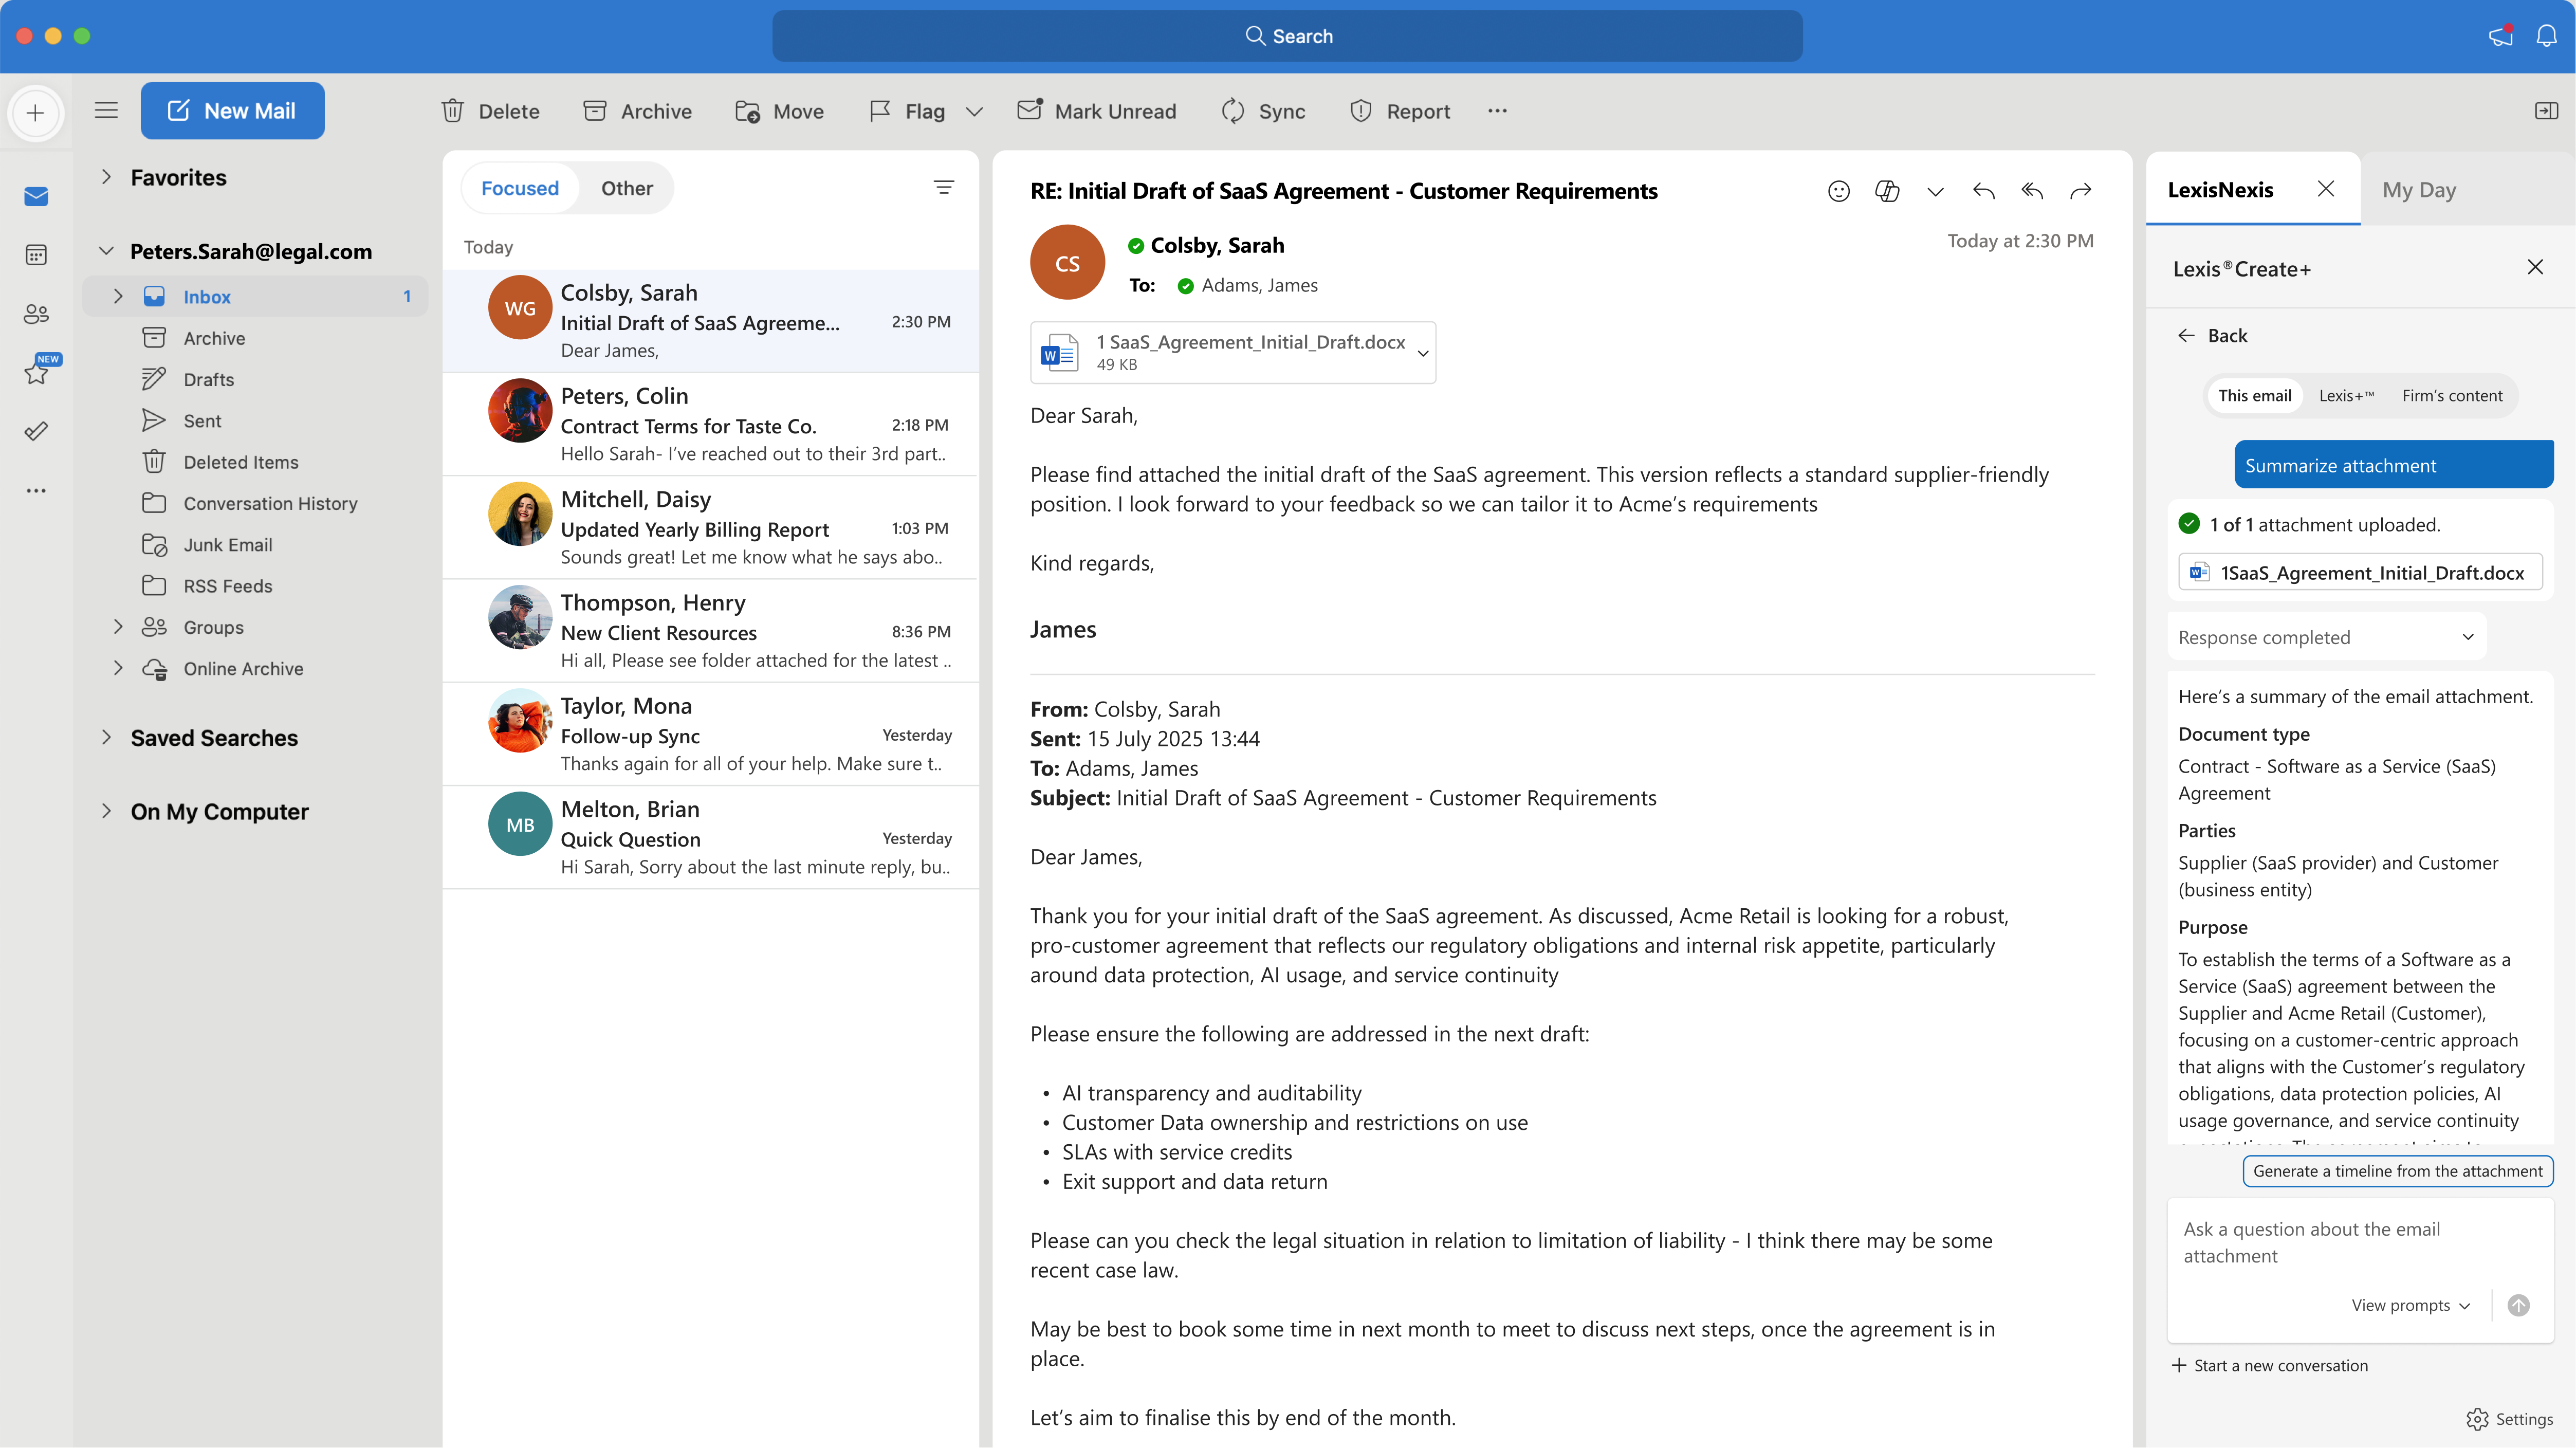Reply to the email
The image size is (2576, 1448).
[1983, 190]
